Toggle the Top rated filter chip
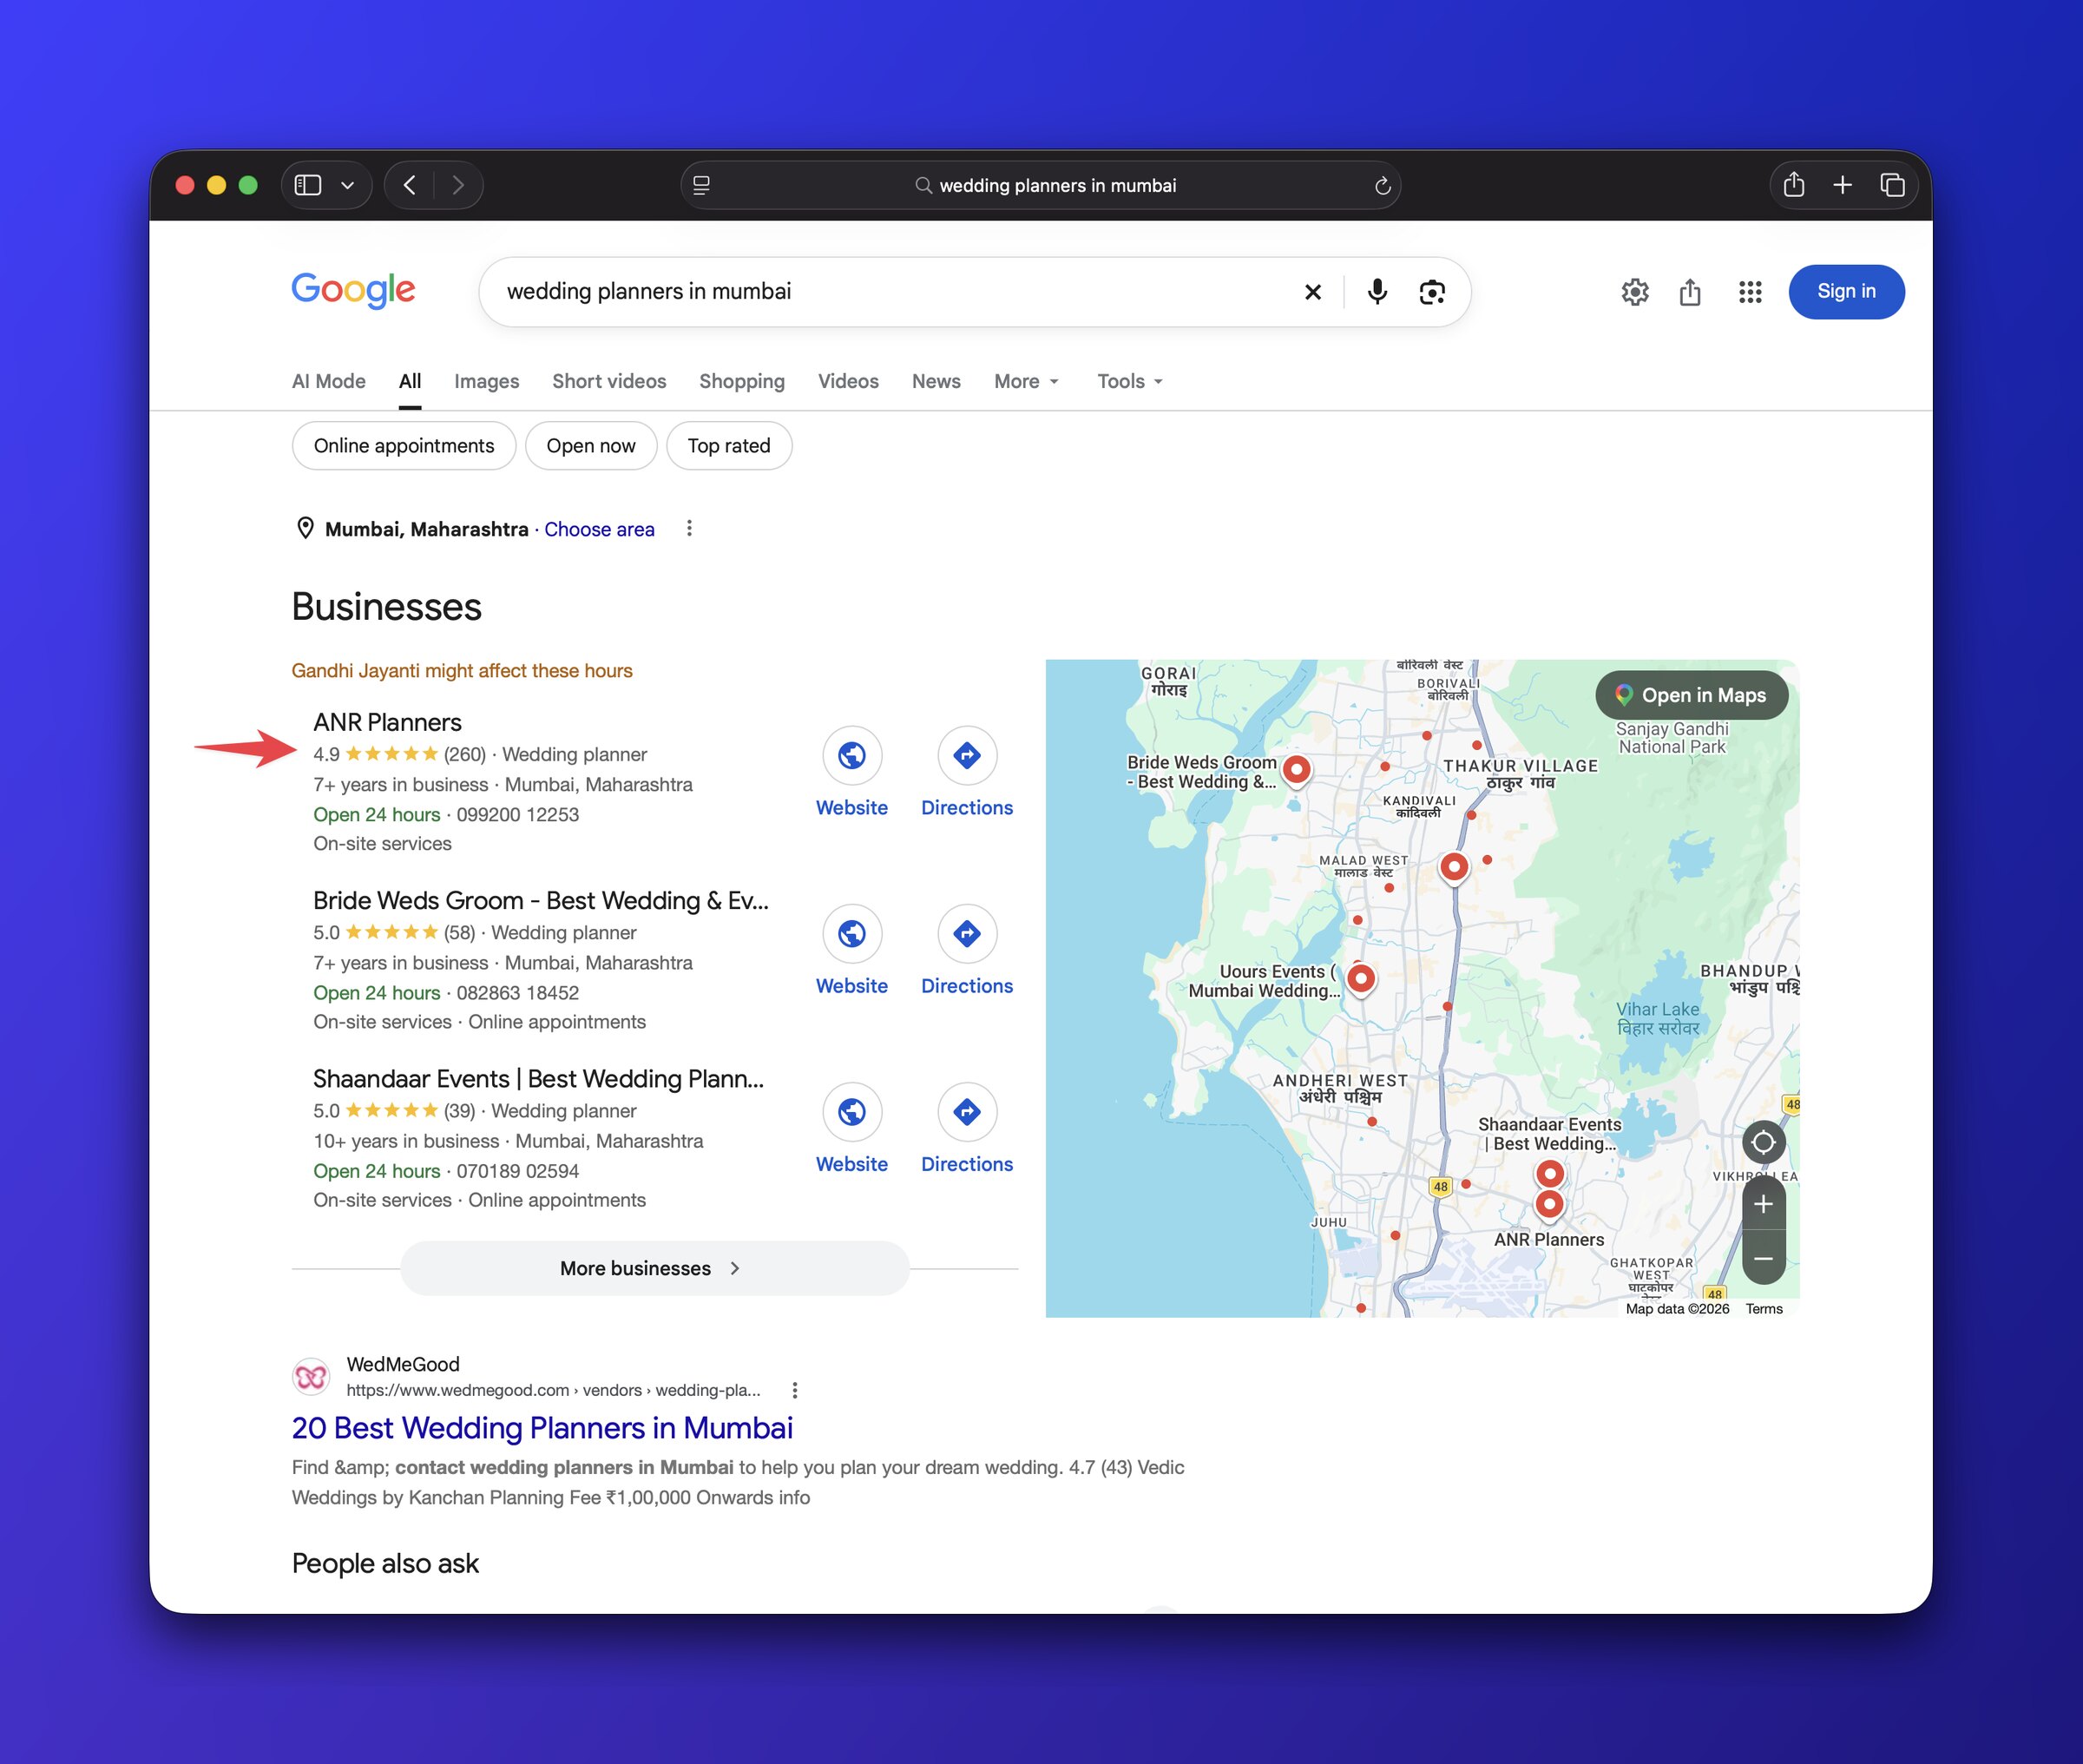The image size is (2083, 1764). point(729,445)
